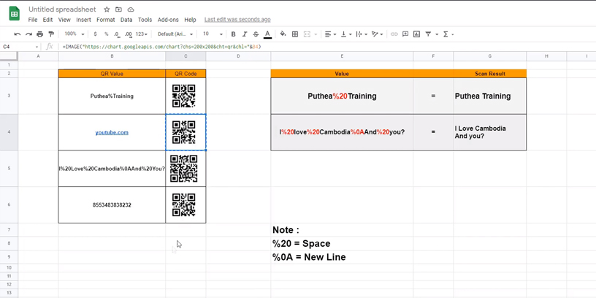The width and height of the screenshot is (596, 298).
Task: Select the QR code image in row 5
Action: tap(184, 169)
